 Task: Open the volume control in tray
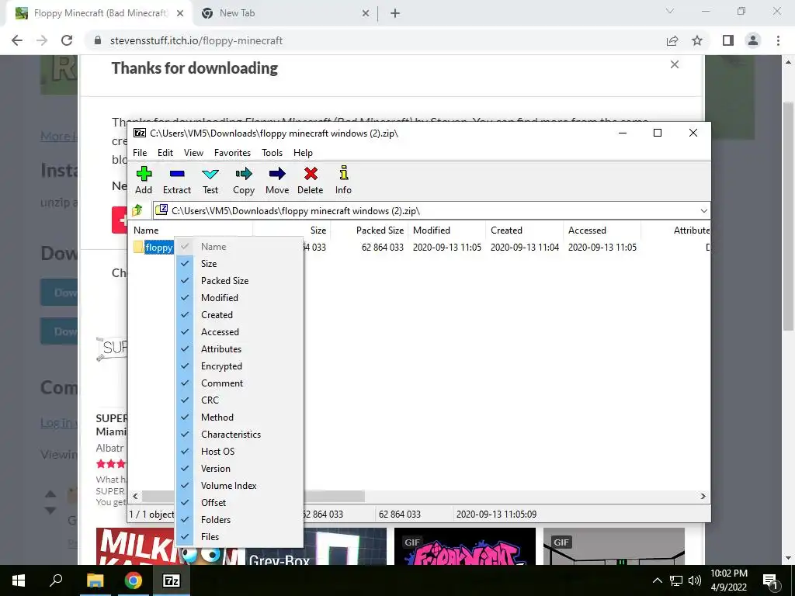coord(695,580)
